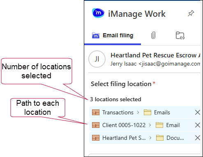Image resolution: width=203 pixels, height=157 pixels.
Task: Click the chevron after Client 0005-1022
Action: click(150, 125)
